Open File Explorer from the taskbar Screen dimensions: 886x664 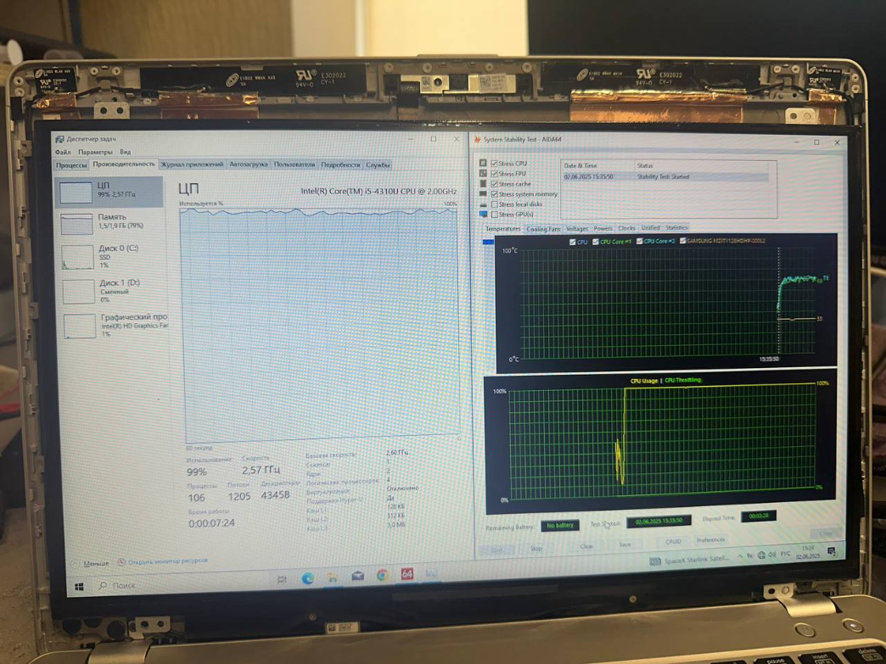point(333,578)
